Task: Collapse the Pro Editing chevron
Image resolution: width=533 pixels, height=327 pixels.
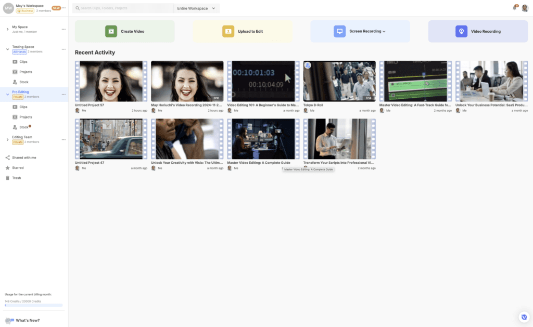Action: (7, 95)
